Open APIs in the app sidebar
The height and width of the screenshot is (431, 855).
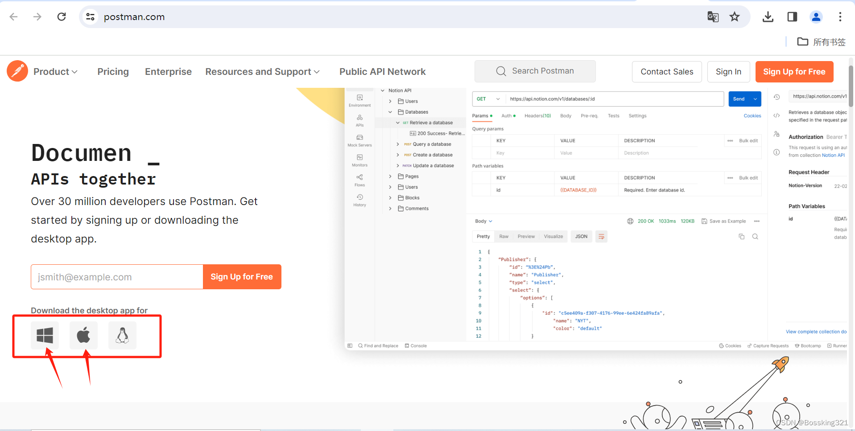point(359,121)
